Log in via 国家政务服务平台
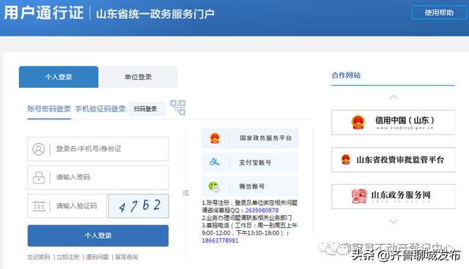The height and width of the screenshot is (269, 469). 251,138
